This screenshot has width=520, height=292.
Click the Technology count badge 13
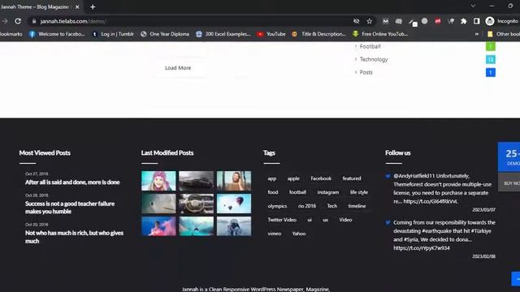[491, 59]
